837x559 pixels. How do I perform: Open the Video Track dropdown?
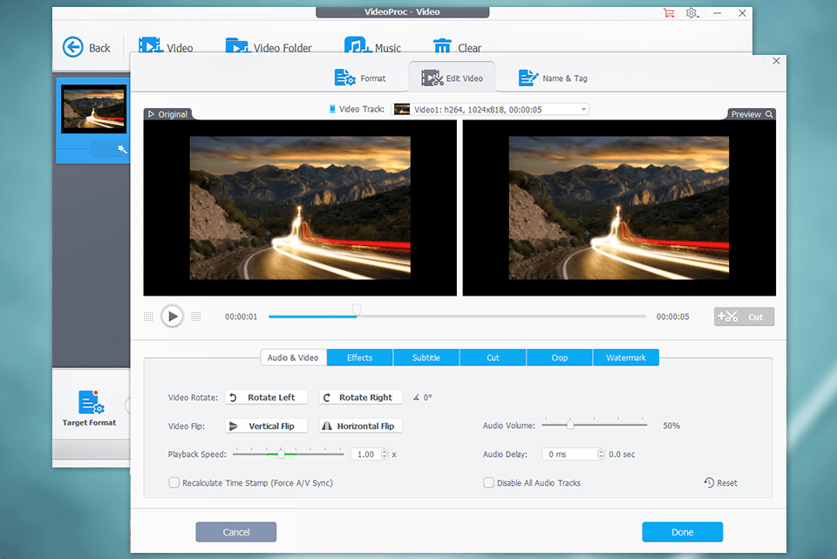(582, 108)
